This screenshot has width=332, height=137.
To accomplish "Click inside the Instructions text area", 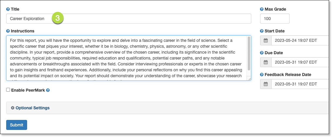I will (x=127, y=58).
